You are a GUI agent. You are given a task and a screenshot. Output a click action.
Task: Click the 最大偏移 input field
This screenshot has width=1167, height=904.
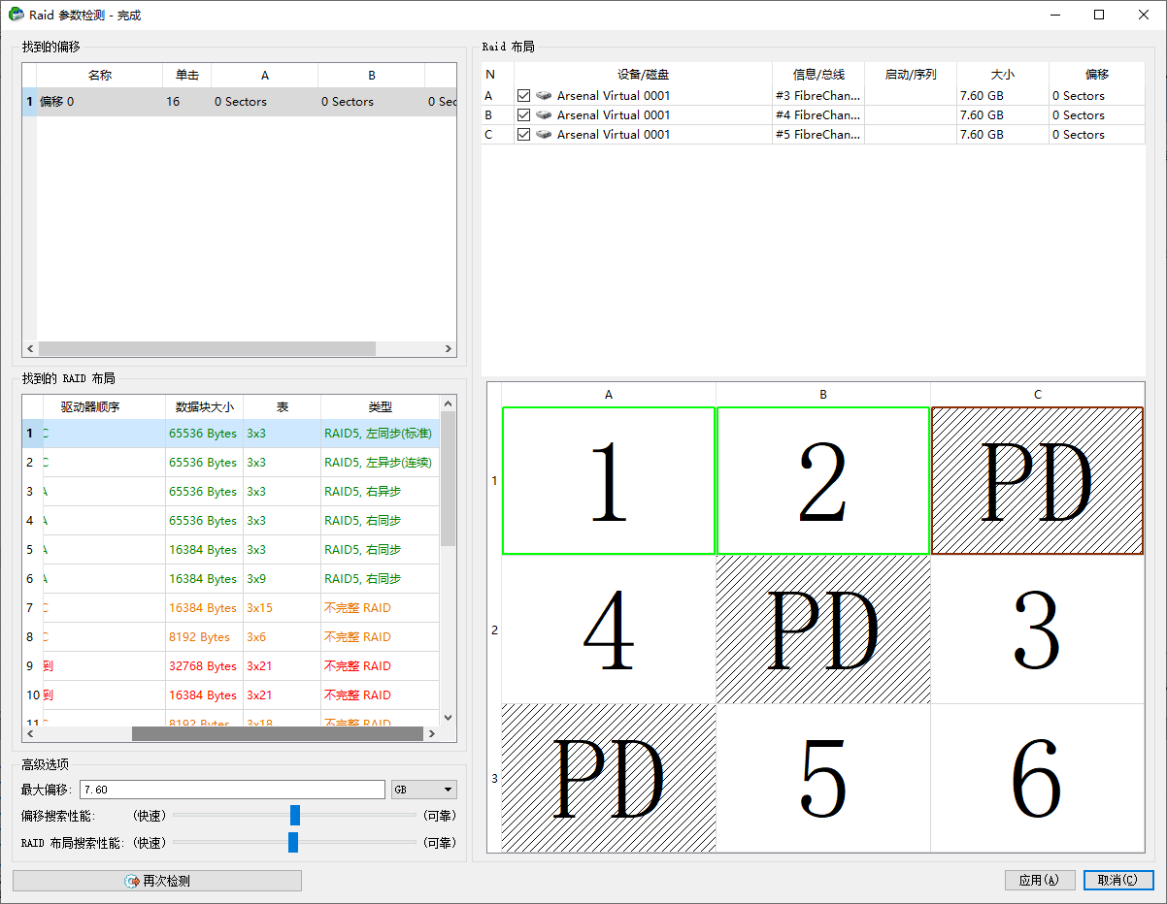pos(232,790)
